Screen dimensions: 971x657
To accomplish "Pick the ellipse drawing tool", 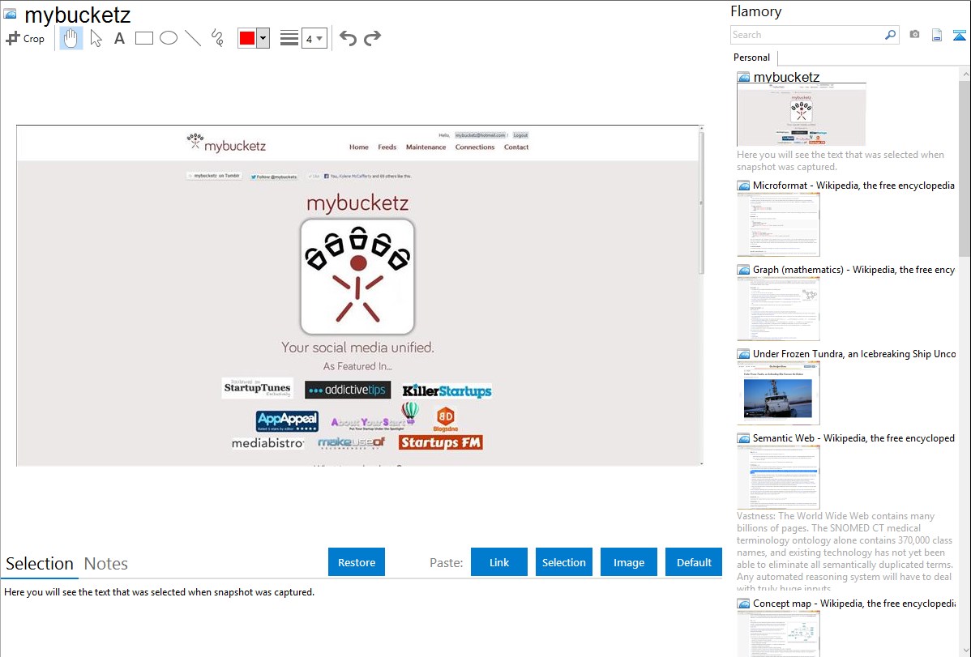I will [169, 38].
